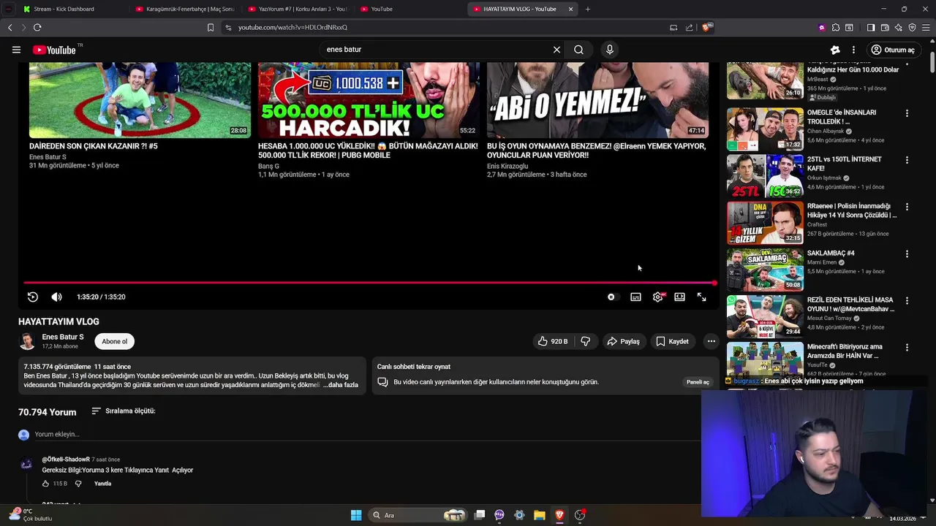936x526 pixels.
Task: Click the search magnifier button
Action: (x=578, y=50)
